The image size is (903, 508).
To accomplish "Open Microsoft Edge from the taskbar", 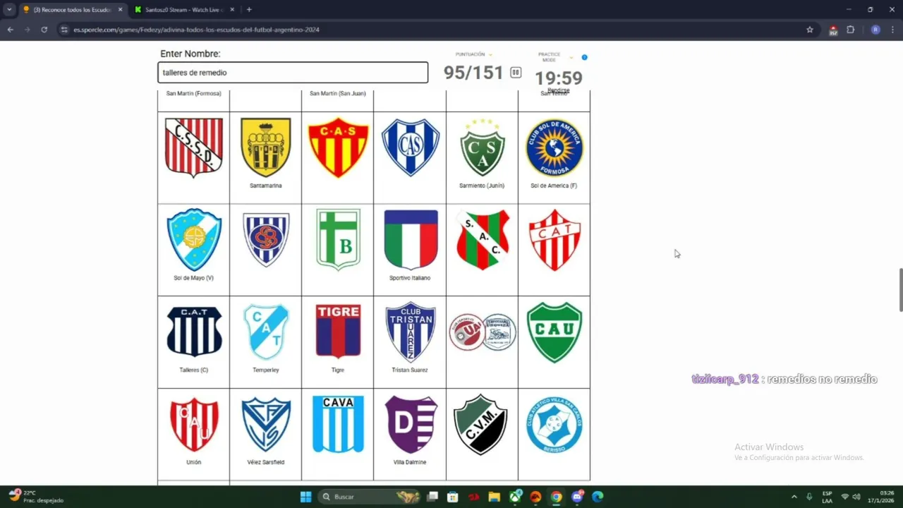I will 598,497.
